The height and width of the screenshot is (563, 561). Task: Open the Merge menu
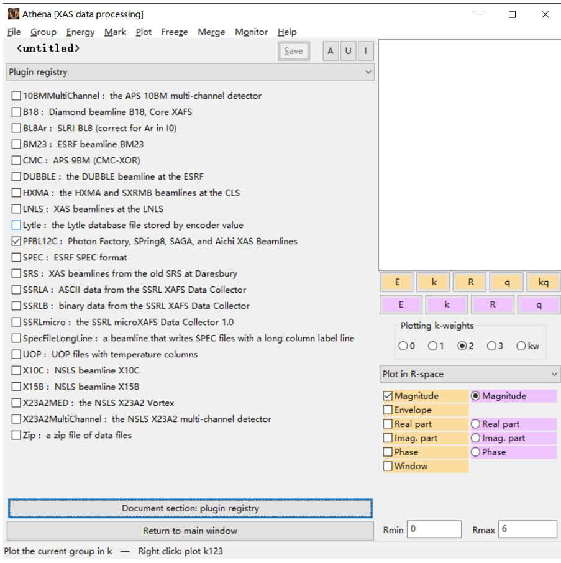click(211, 32)
